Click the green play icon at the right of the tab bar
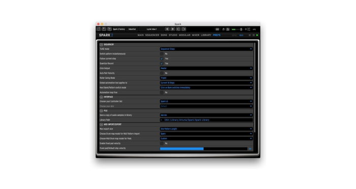The width and height of the screenshot is (356, 189). pos(257,35)
